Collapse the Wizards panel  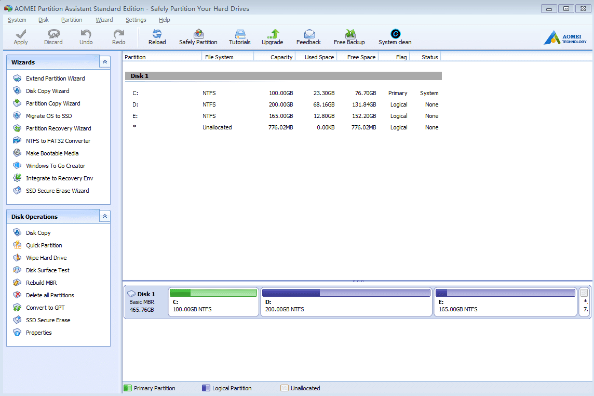pos(105,62)
